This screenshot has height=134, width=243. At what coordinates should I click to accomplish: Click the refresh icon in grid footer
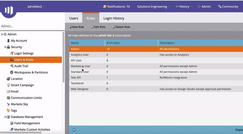74,130
